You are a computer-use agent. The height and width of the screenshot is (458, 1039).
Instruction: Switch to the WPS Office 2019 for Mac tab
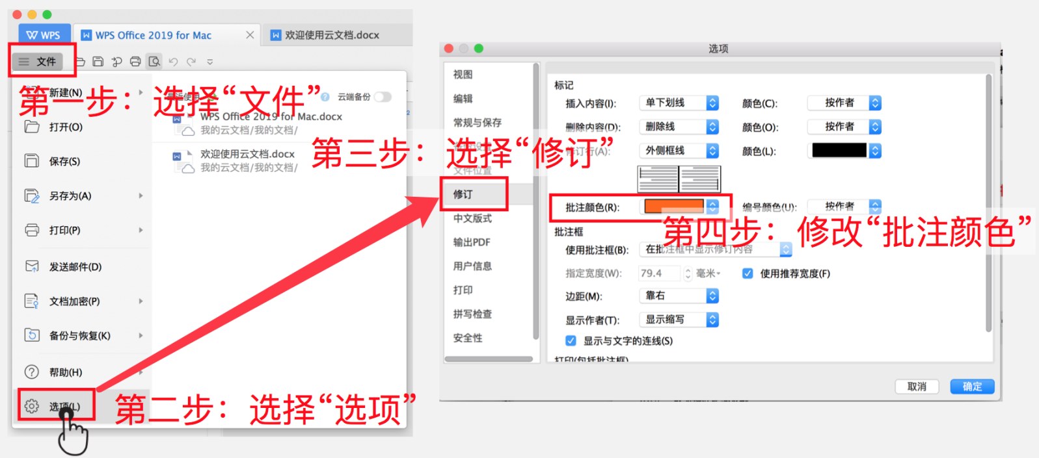click(x=154, y=35)
